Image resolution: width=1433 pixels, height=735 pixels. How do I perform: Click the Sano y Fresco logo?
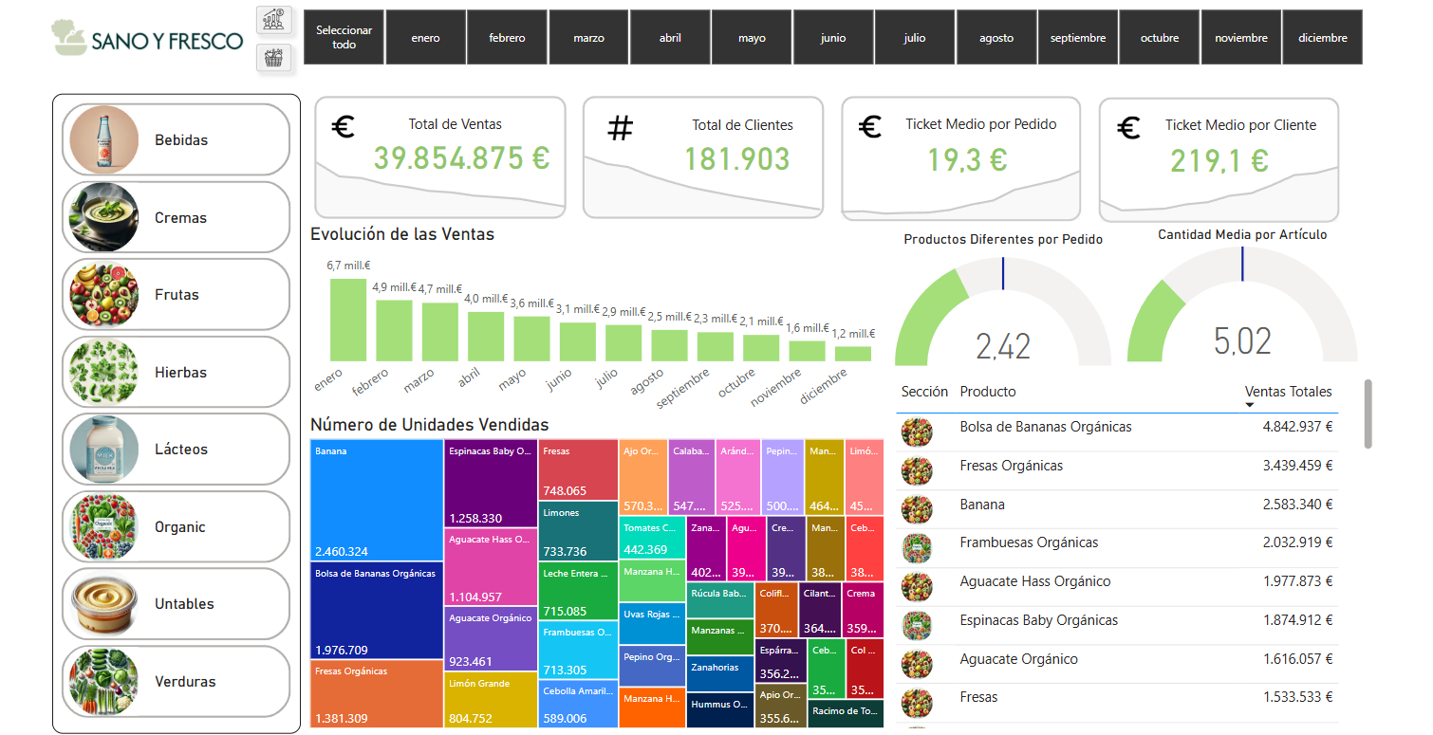[x=148, y=38]
